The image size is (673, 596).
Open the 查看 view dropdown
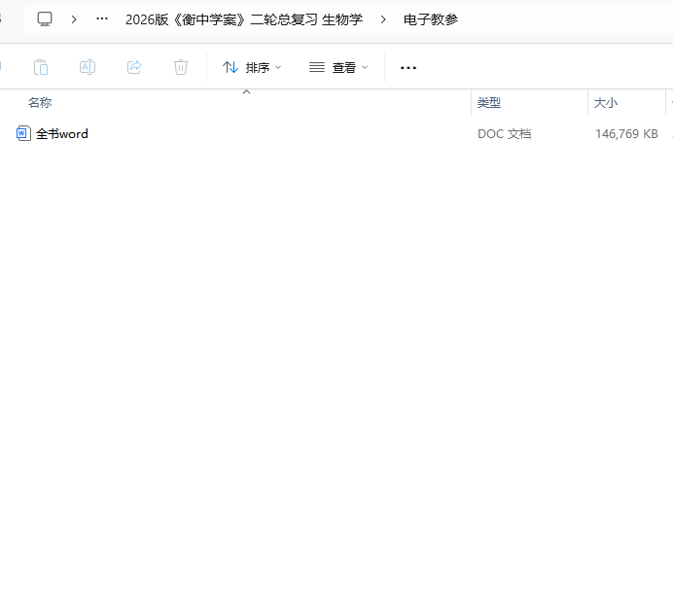pyautogui.click(x=338, y=67)
